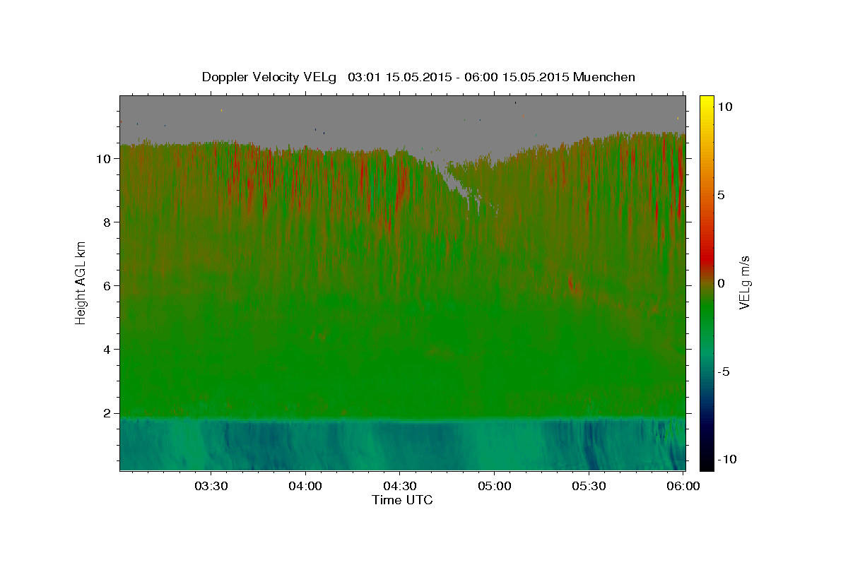The width and height of the screenshot is (848, 565).
Task: Click the "Time UTC" axis label
Action: [x=402, y=500]
